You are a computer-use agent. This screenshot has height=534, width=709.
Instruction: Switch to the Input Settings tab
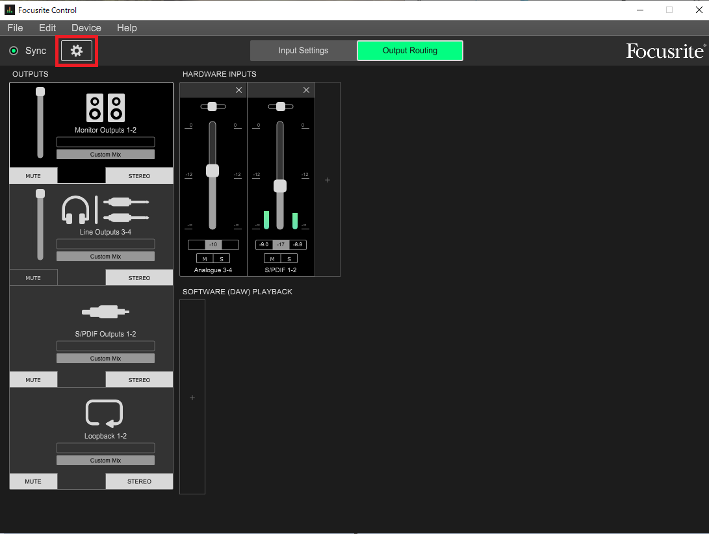click(x=303, y=51)
